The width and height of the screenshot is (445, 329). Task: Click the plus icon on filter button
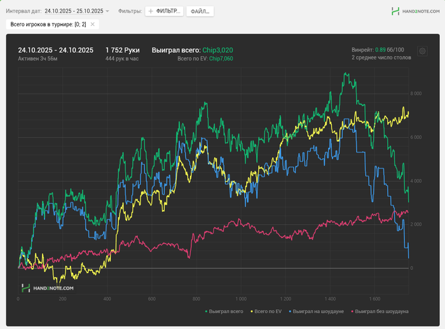pos(151,11)
